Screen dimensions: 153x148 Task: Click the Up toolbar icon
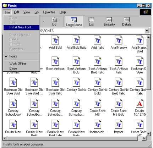54,22
